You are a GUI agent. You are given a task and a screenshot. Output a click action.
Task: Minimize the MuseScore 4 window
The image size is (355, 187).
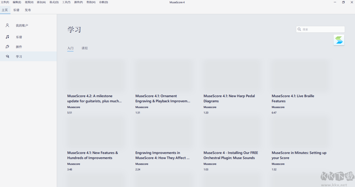[334, 2]
